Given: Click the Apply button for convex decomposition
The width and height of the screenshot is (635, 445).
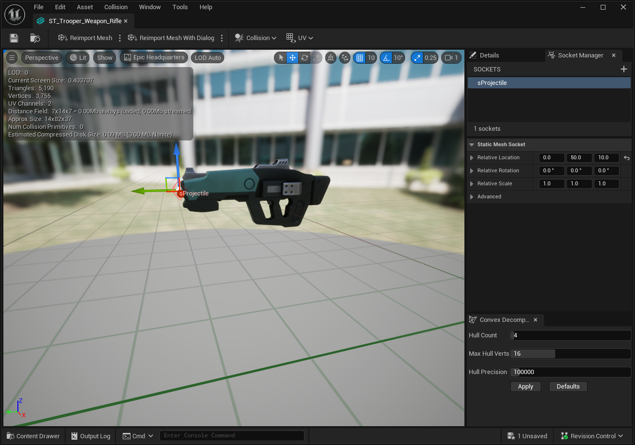Looking at the screenshot, I should (x=525, y=387).
